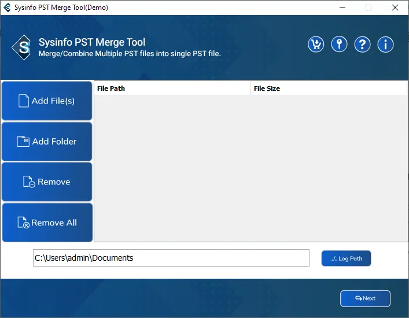
Task: Browse using the Log Path button
Action: (346, 258)
